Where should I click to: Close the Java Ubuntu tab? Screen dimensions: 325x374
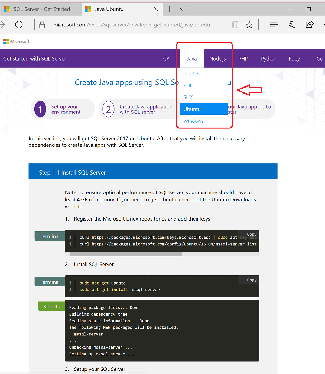tap(156, 9)
